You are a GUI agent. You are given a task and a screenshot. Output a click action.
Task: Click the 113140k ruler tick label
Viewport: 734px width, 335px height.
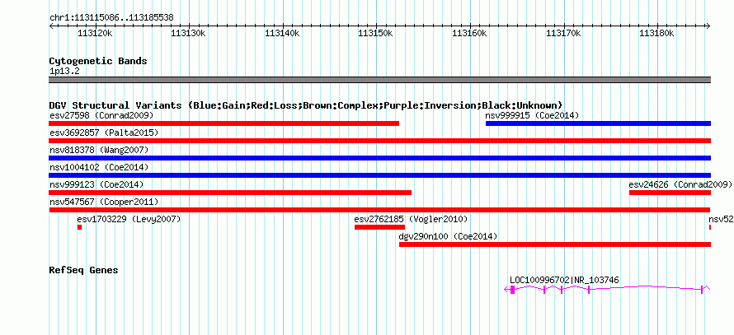coord(282,33)
